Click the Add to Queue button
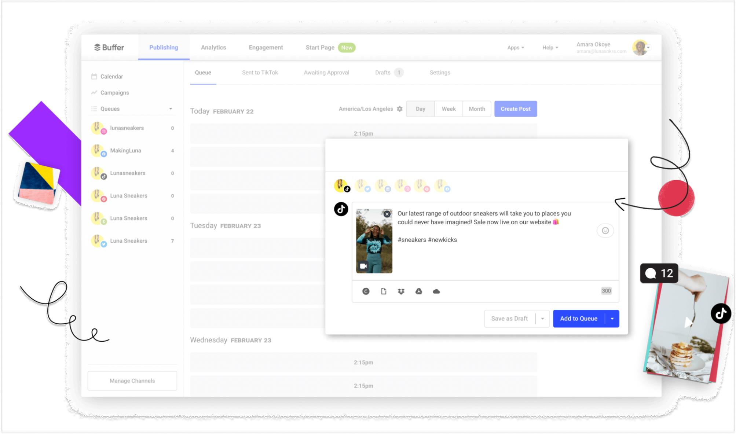This screenshot has height=434, width=736. (x=579, y=319)
